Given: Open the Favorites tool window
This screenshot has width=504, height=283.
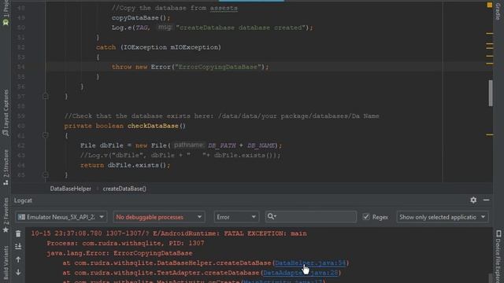Looking at the screenshot, I should [6, 215].
